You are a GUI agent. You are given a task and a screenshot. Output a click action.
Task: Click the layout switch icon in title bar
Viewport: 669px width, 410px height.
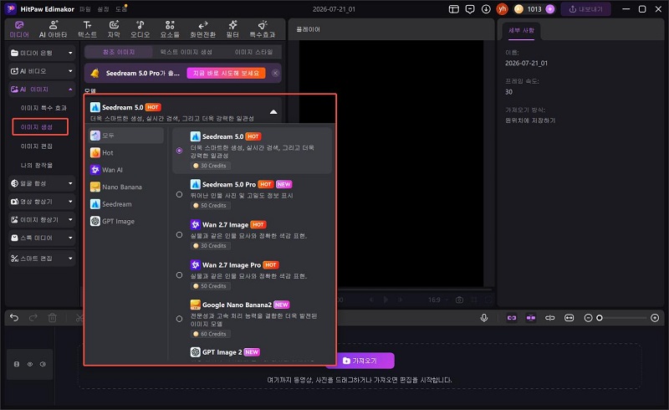[453, 9]
